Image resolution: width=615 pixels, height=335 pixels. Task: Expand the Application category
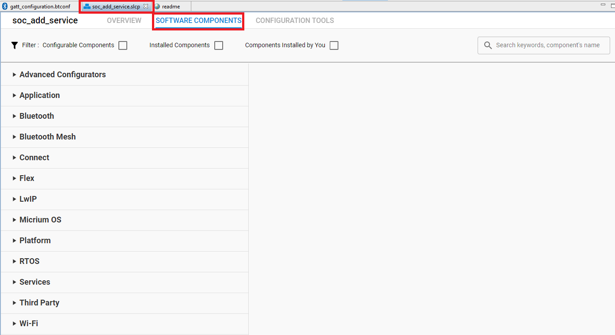click(15, 95)
